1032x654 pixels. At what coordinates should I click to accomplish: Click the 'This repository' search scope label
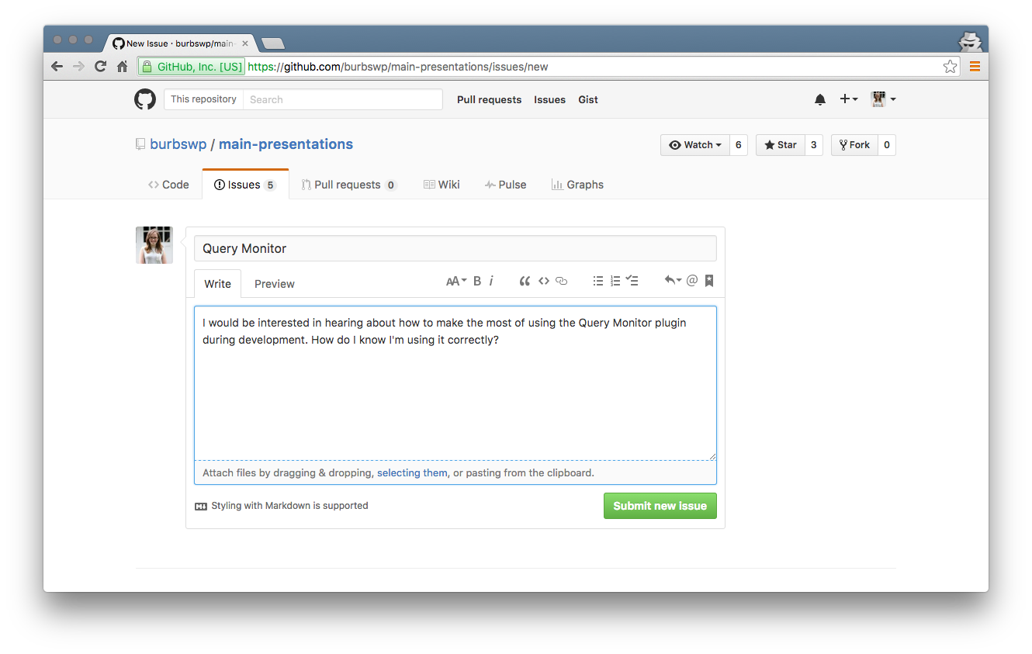coord(203,99)
